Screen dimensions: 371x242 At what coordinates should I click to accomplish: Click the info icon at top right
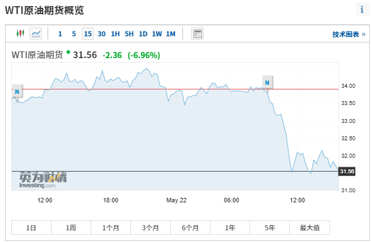point(361,10)
